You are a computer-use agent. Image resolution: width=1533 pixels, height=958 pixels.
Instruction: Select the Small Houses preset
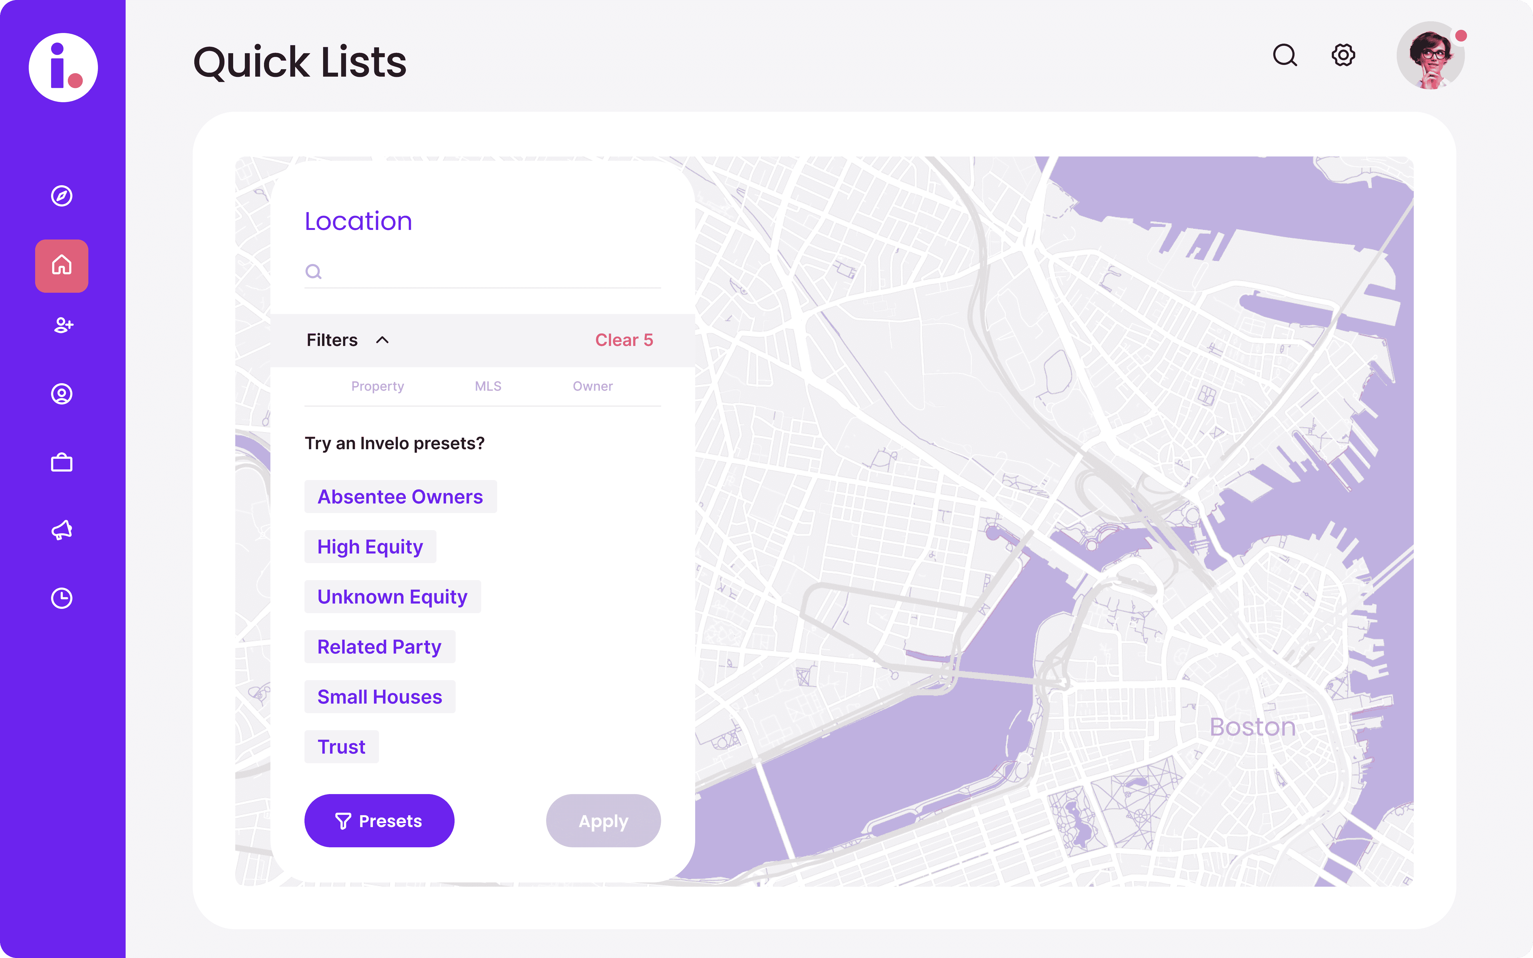click(380, 697)
